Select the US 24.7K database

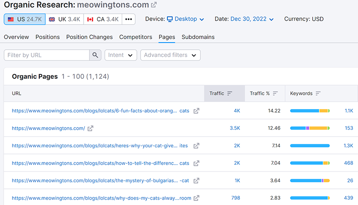[25, 19]
